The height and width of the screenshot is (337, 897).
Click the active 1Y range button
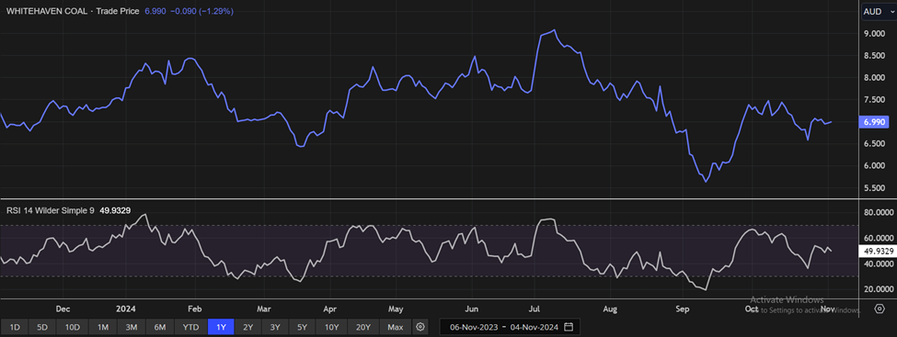tap(221, 327)
